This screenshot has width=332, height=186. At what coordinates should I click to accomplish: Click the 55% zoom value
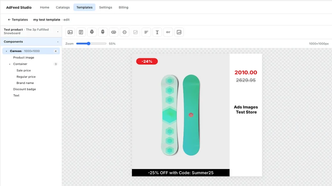(x=112, y=44)
